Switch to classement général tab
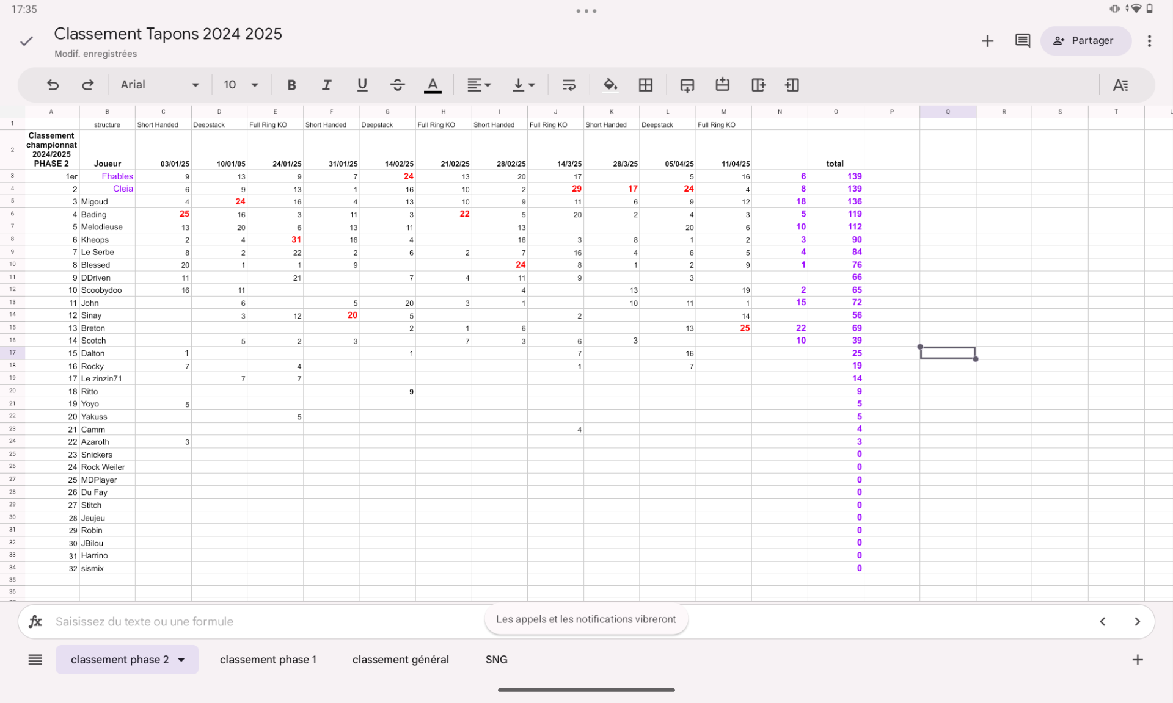 pyautogui.click(x=400, y=660)
